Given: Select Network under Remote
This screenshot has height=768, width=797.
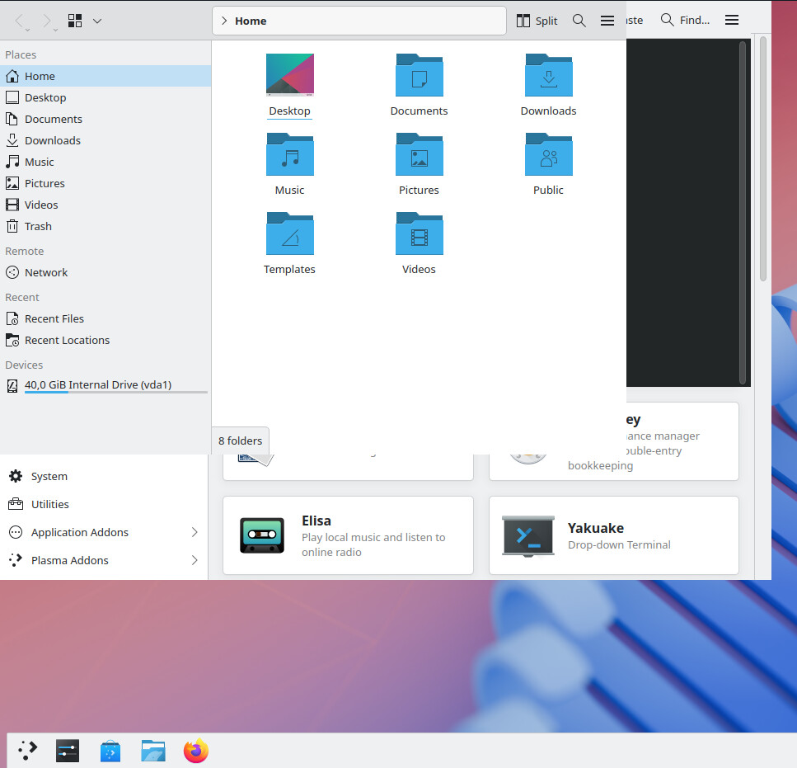Looking at the screenshot, I should 46,272.
